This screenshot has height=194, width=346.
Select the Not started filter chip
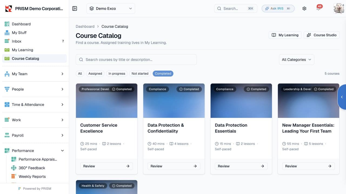140,74
